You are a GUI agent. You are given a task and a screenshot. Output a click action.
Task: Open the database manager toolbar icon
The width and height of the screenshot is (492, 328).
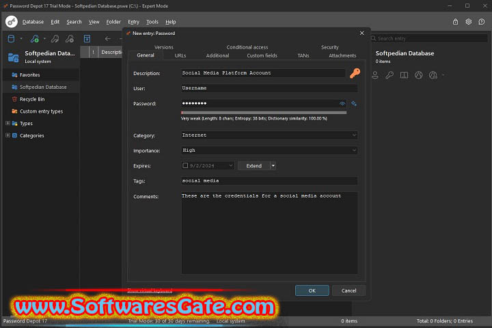[11, 38]
